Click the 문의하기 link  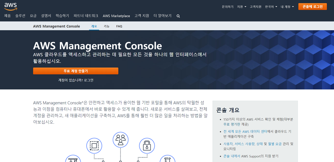point(228,7)
